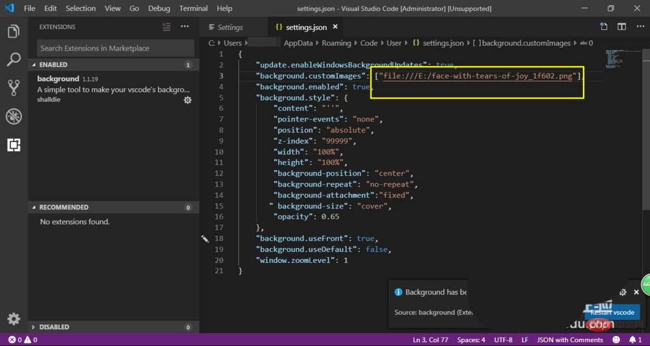Open the Debug menu
This screenshot has width=650, height=346.
pyautogui.click(x=159, y=8)
